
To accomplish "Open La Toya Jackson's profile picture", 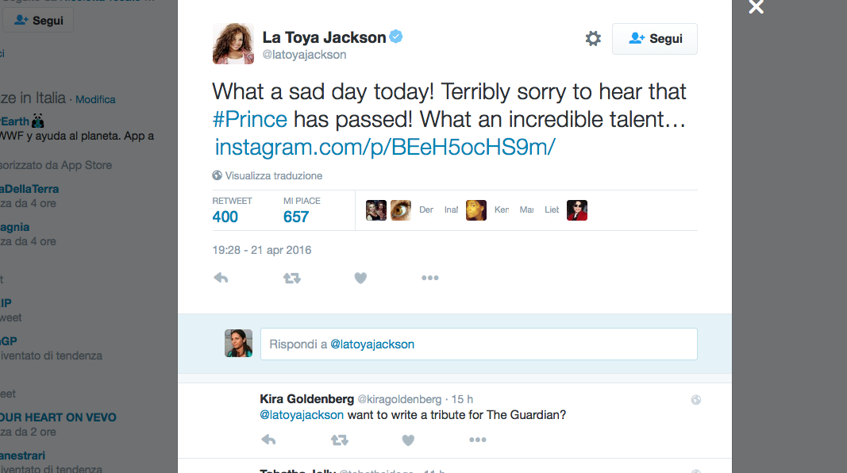I will 233,44.
